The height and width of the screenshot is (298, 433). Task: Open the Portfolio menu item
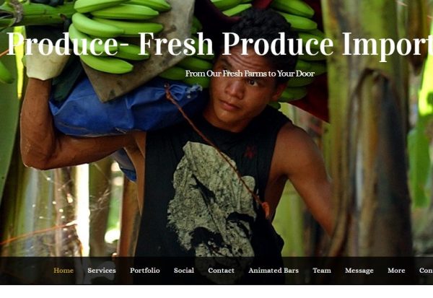[145, 271]
